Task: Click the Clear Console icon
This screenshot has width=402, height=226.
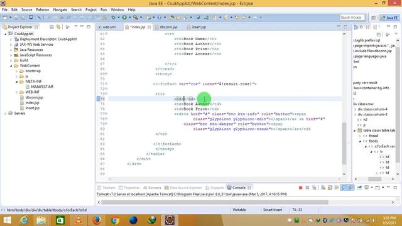Action: (323, 188)
